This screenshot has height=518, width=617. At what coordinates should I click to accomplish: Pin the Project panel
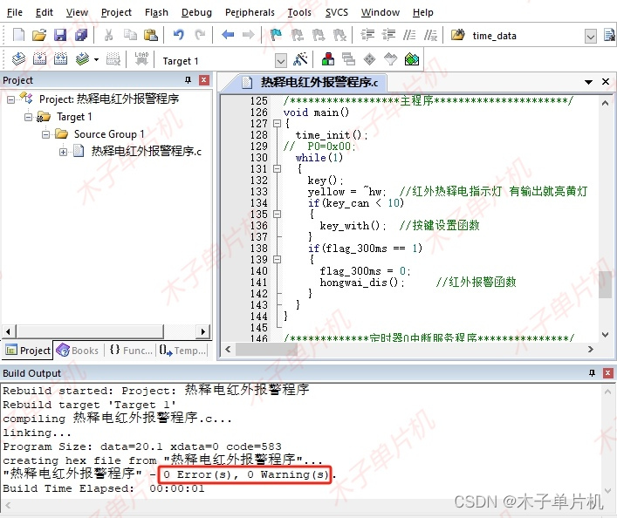click(189, 80)
